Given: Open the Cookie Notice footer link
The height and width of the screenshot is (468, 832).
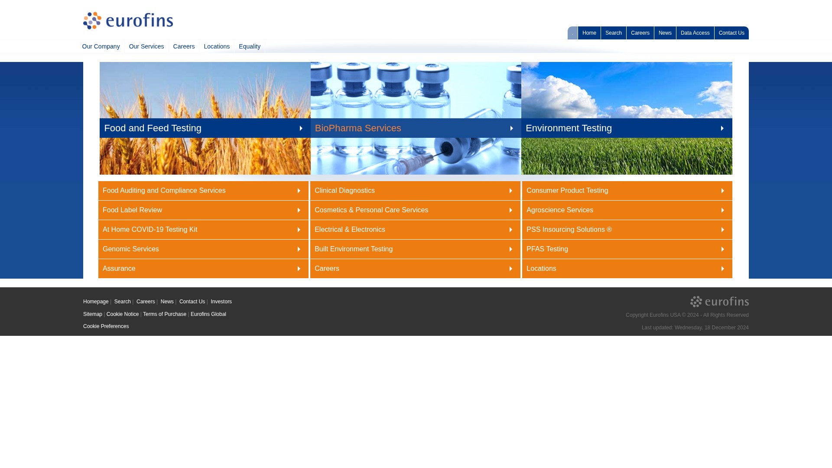Looking at the screenshot, I should pos(123,314).
